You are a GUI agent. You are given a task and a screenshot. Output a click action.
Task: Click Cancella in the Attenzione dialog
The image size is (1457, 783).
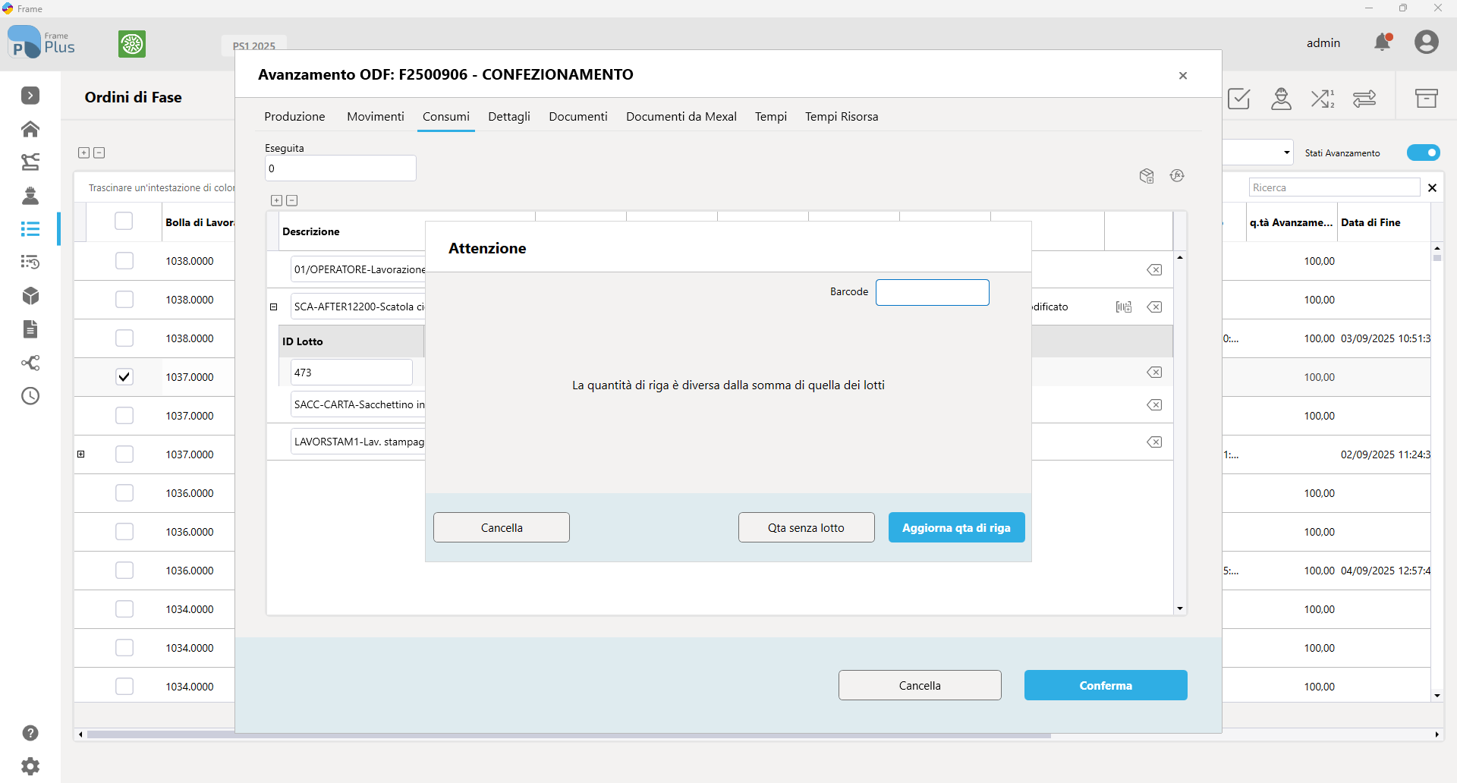(x=502, y=528)
